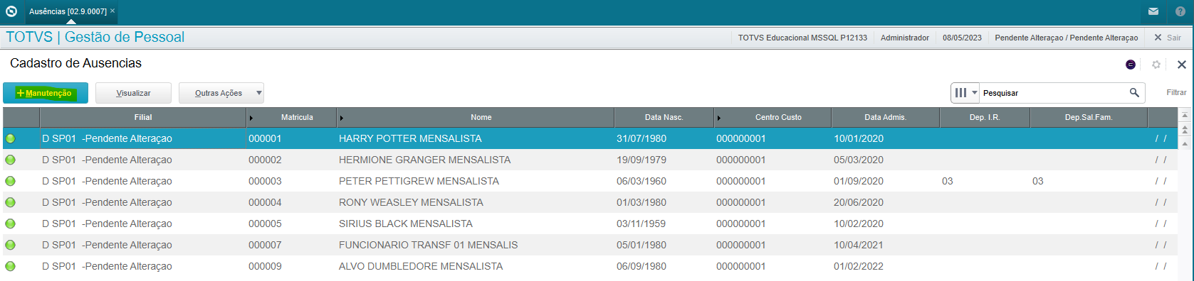1194x281 pixels.
Task: Click the TOTVS logo icon at top-left
Action: tap(11, 11)
